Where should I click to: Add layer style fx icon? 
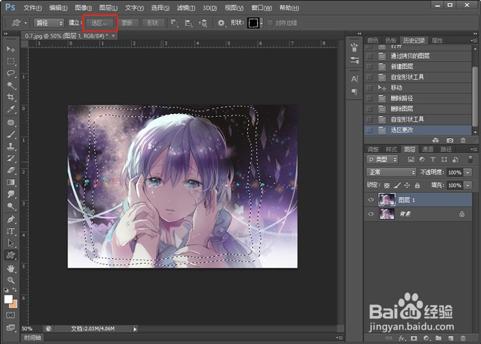pos(401,339)
